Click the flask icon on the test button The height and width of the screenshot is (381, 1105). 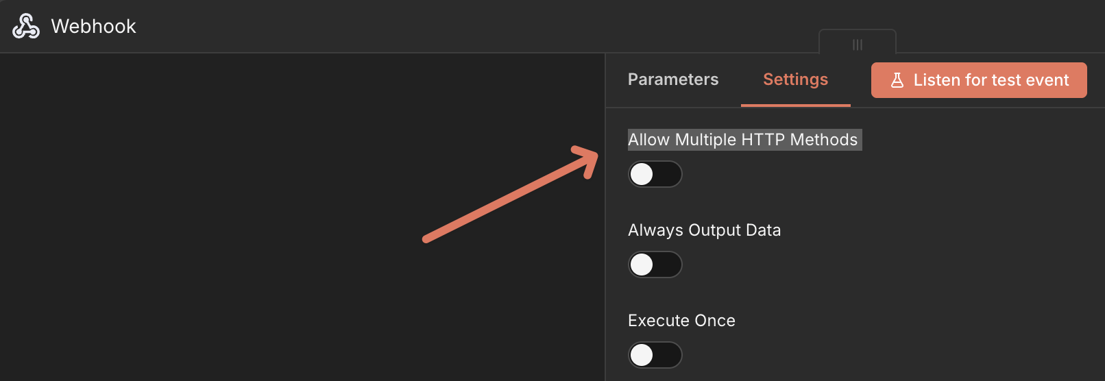897,80
